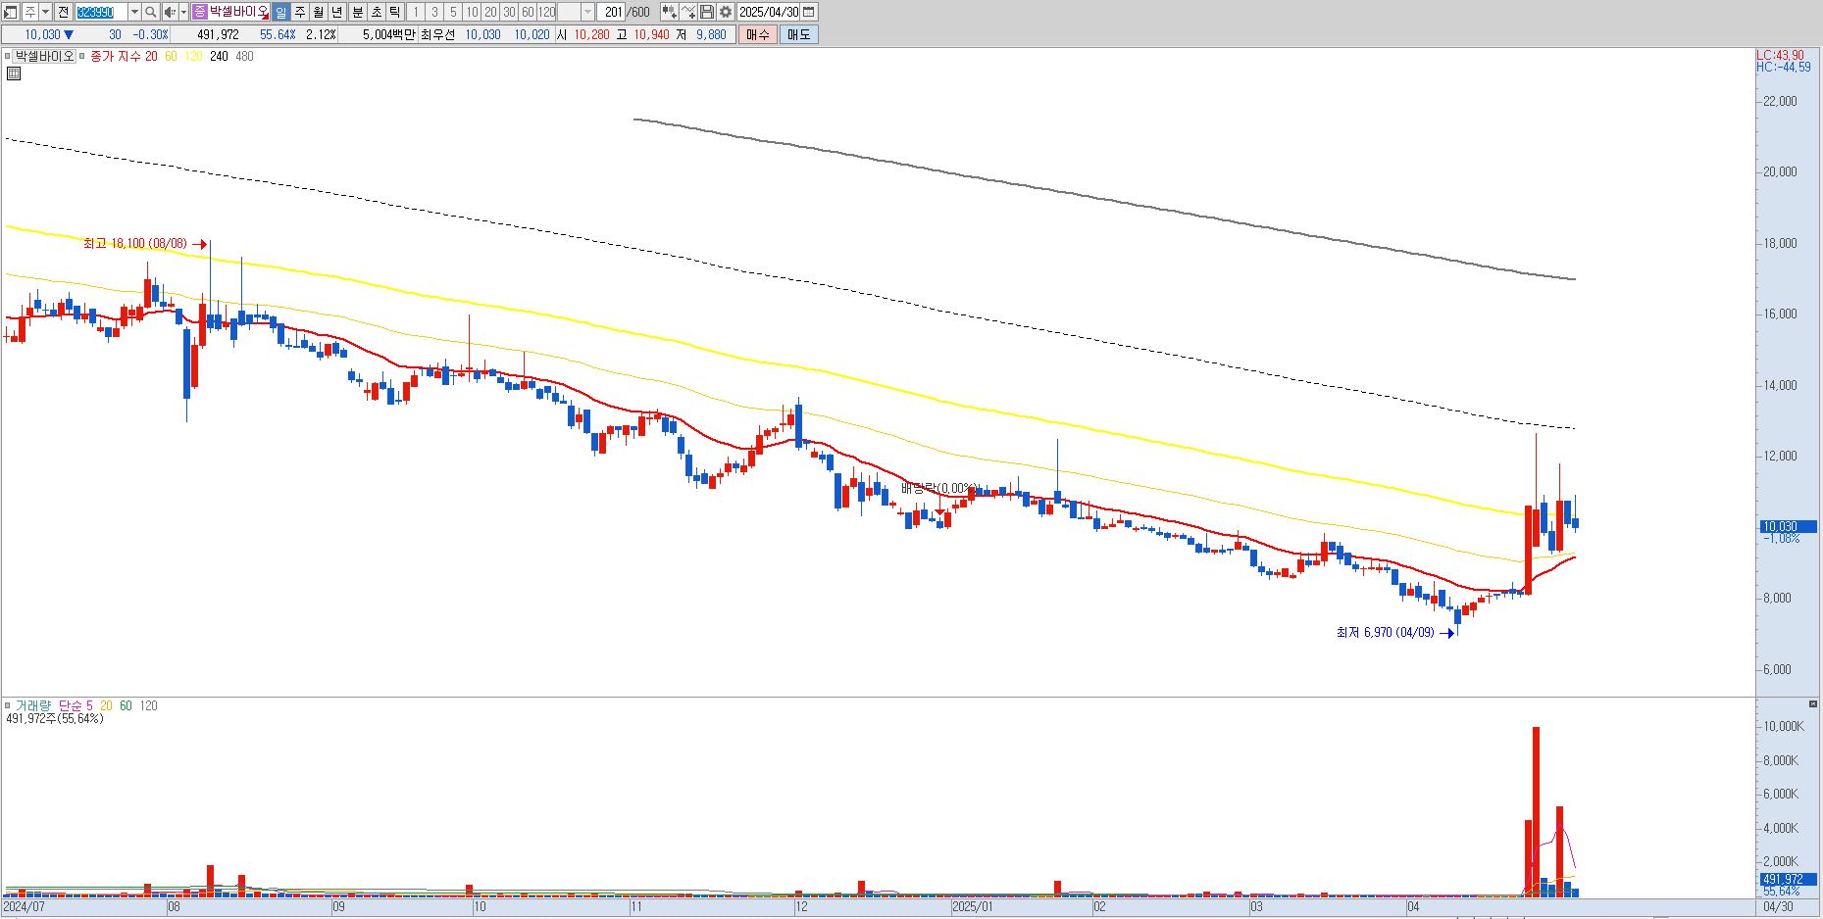Viewport: 1823px width, 919px height.
Task: Click the 거래량 volume legend label
Action: [34, 705]
